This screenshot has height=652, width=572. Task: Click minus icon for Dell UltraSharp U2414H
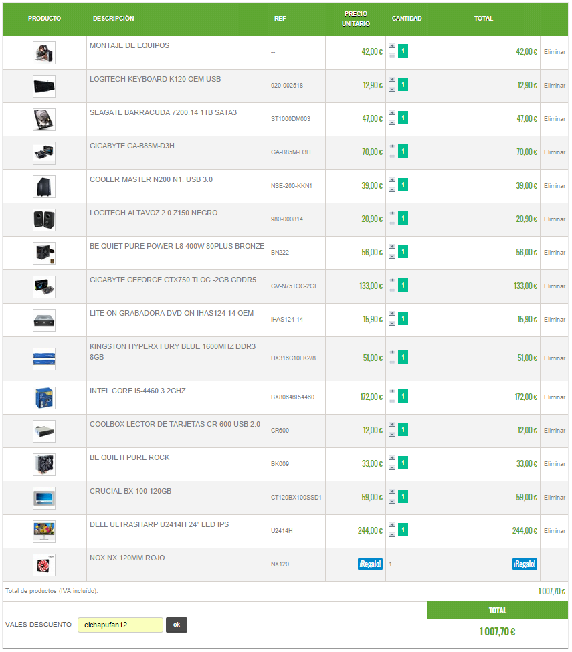(x=392, y=535)
